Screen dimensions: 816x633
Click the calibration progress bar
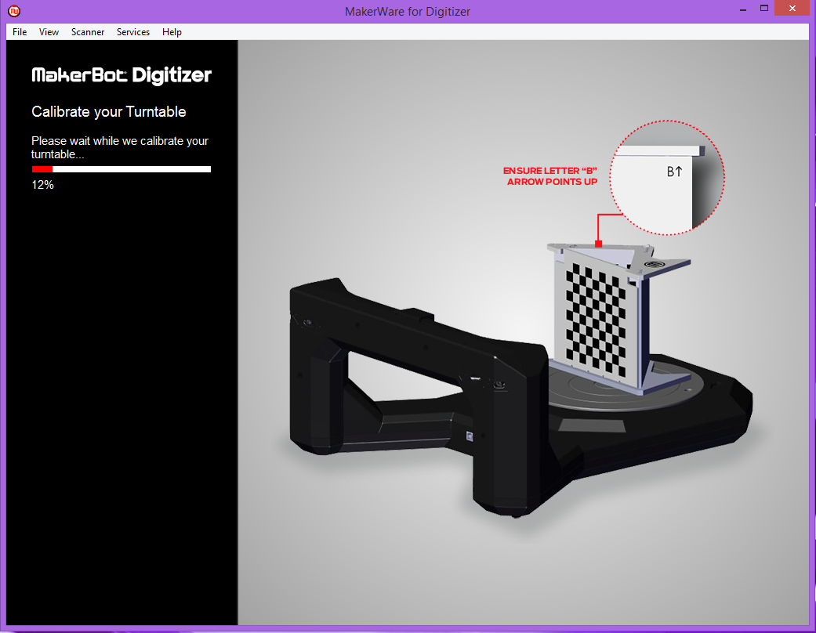coord(121,169)
